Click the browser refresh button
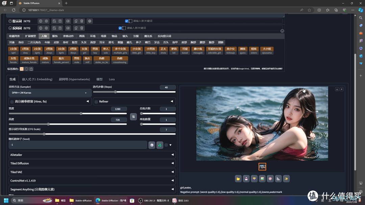The image size is (365, 205). 14,10
